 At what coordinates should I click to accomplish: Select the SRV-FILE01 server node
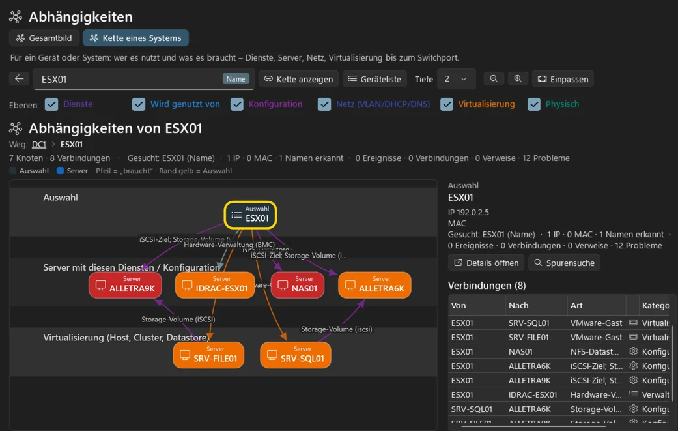(x=208, y=355)
